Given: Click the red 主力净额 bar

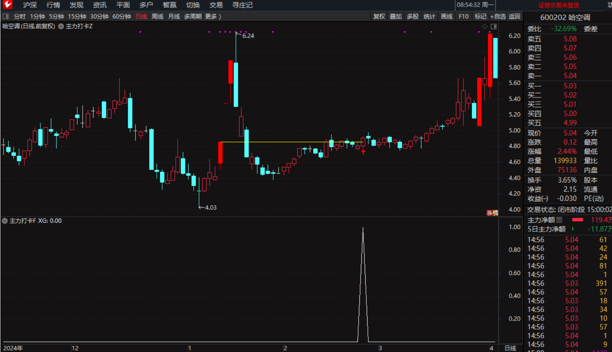Looking at the screenshot, I should click(577, 220).
